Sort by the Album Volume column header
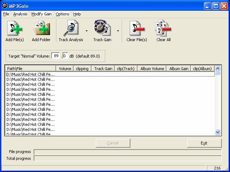 [152, 69]
